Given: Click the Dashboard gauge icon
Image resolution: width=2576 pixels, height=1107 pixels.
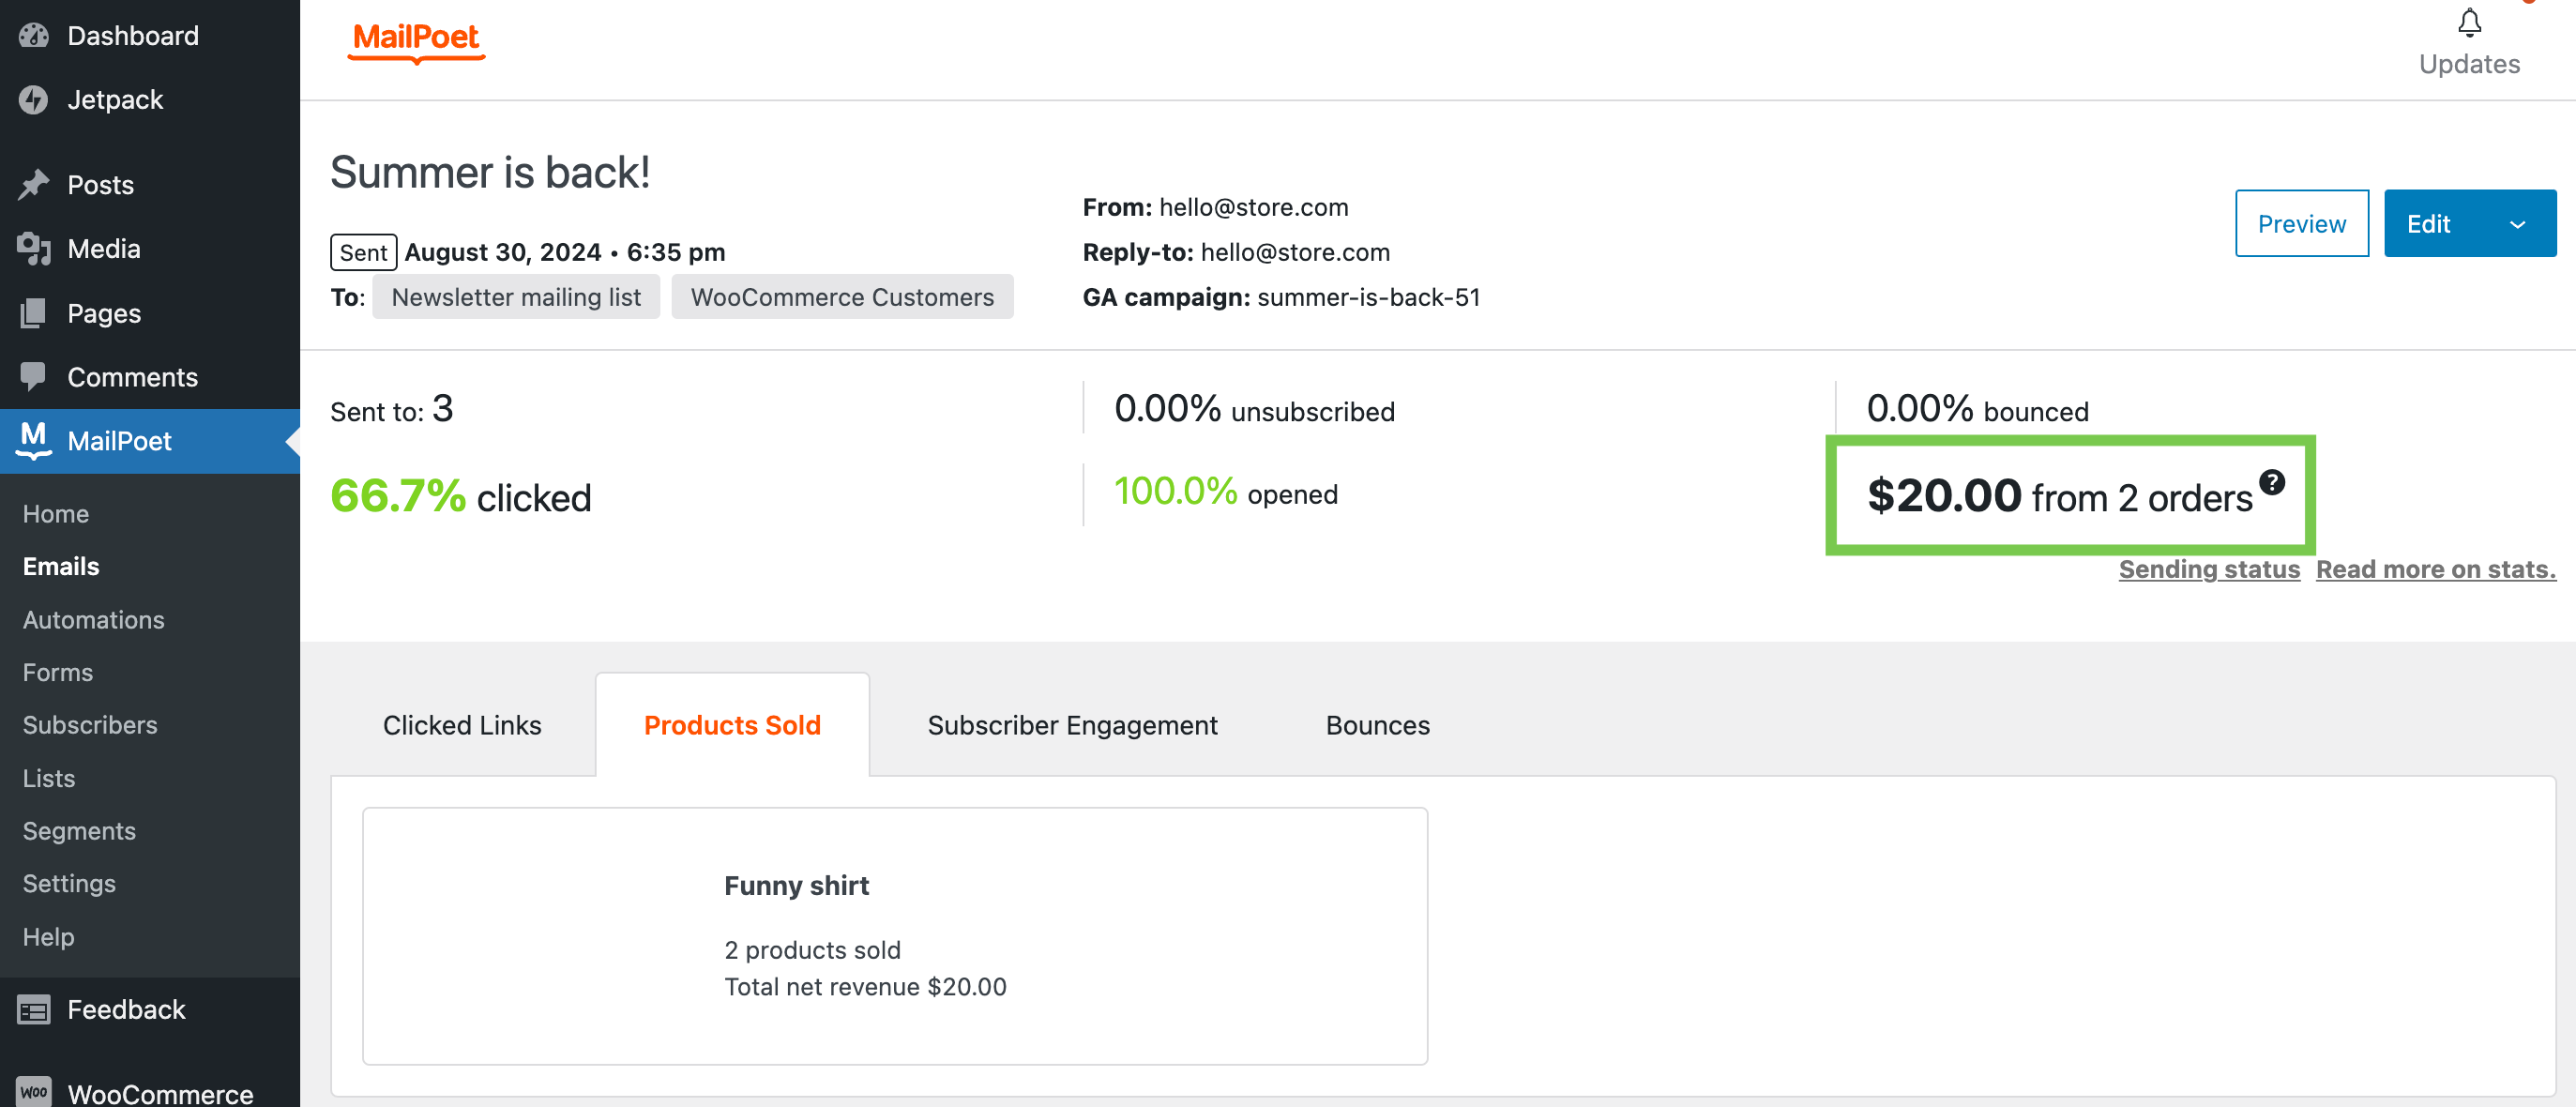Looking at the screenshot, I should pos(33,36).
